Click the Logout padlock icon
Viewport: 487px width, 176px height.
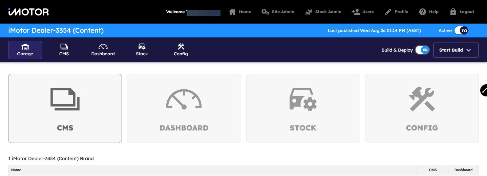tap(453, 12)
